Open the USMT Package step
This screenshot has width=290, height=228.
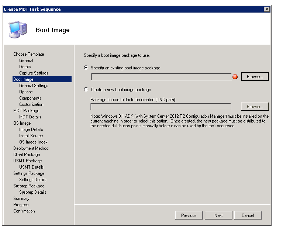pos(28,161)
